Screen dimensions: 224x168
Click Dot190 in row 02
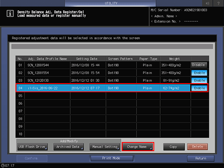point(113,73)
